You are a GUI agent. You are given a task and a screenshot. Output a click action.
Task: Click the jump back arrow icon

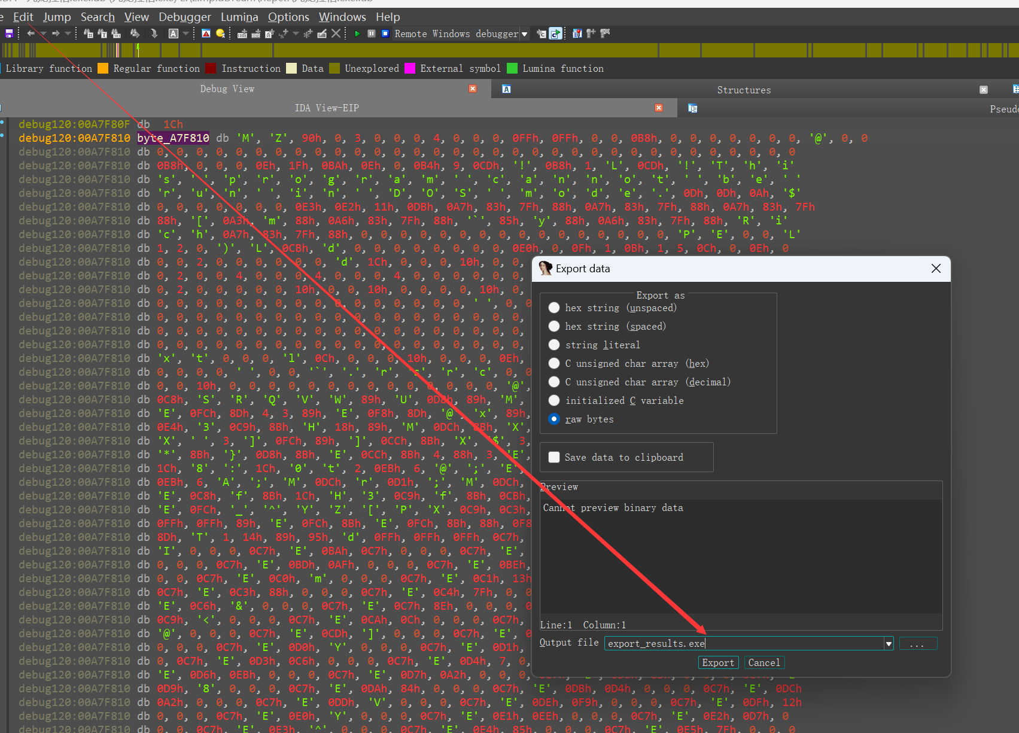coord(31,34)
